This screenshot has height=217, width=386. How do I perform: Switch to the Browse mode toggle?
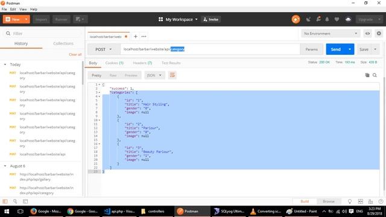tap(329, 201)
